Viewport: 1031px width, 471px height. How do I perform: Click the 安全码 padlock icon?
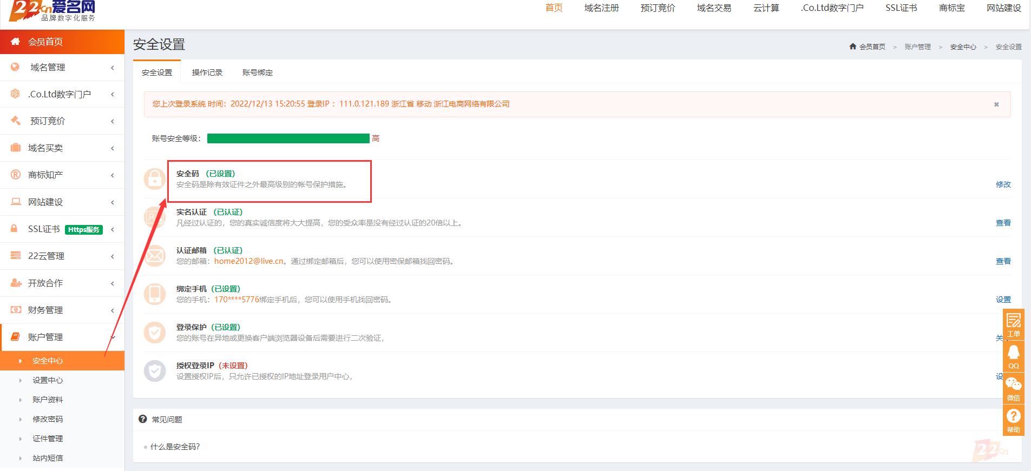click(x=155, y=178)
